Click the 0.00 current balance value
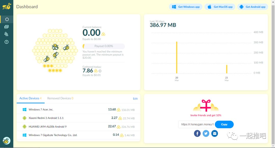 [x=91, y=33]
